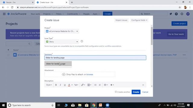Viewport: 193px width, 108px height.
Task: Click Go to Your work button
Action: click(x=176, y=34)
